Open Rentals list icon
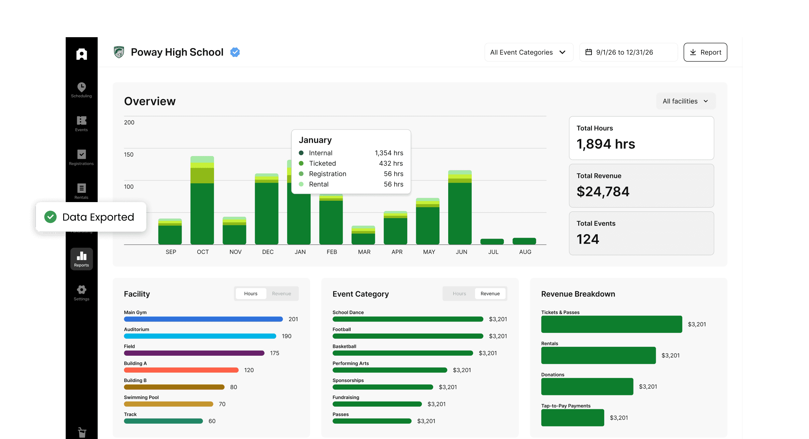Viewport: 809px width, 439px height. point(81,188)
